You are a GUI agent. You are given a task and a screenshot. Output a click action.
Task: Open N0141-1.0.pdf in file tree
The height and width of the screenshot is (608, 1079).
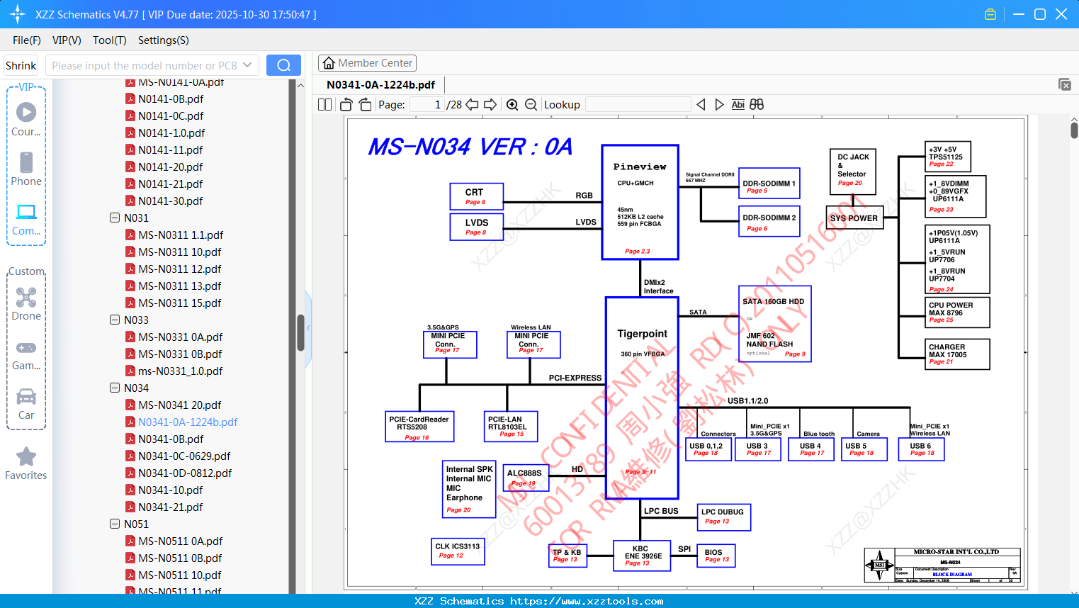171,133
